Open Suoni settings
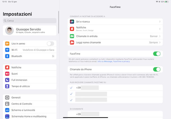Screen dimensions: 171x119 pos(30,74)
